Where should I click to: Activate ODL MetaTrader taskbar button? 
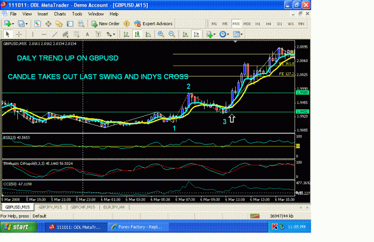tap(76, 227)
